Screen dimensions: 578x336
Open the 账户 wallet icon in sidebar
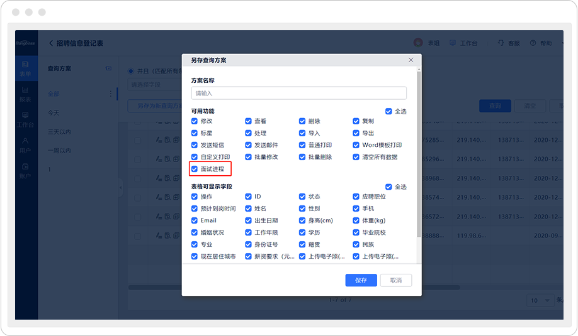[x=25, y=167]
